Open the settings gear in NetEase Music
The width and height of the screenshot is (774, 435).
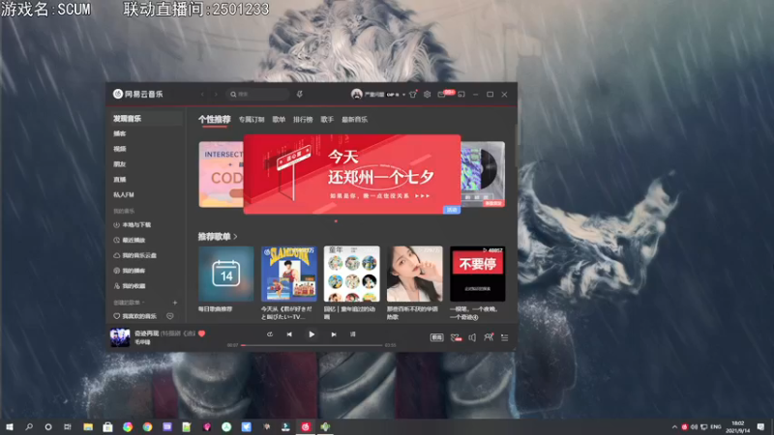[427, 94]
